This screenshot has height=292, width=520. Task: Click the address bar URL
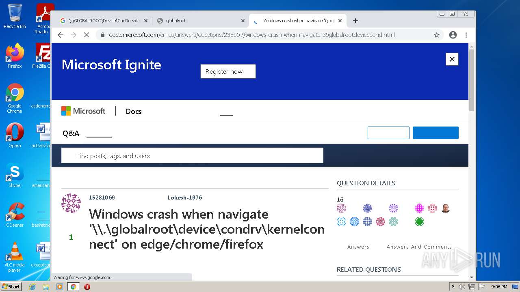(x=251, y=35)
